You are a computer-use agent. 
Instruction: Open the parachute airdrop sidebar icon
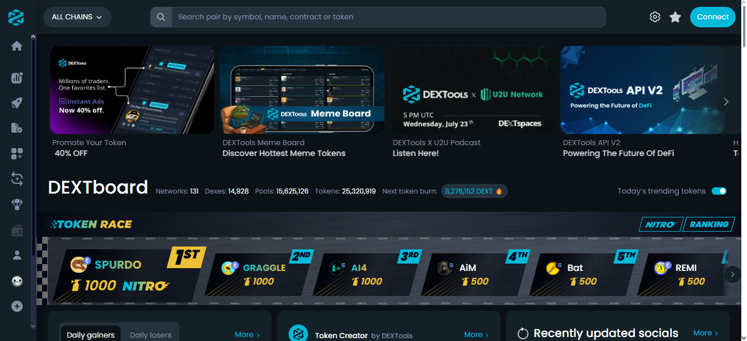(17, 204)
